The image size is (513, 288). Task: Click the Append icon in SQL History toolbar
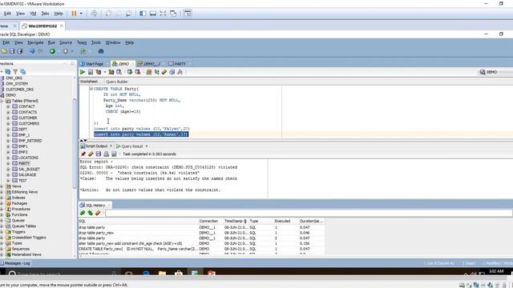(83, 213)
